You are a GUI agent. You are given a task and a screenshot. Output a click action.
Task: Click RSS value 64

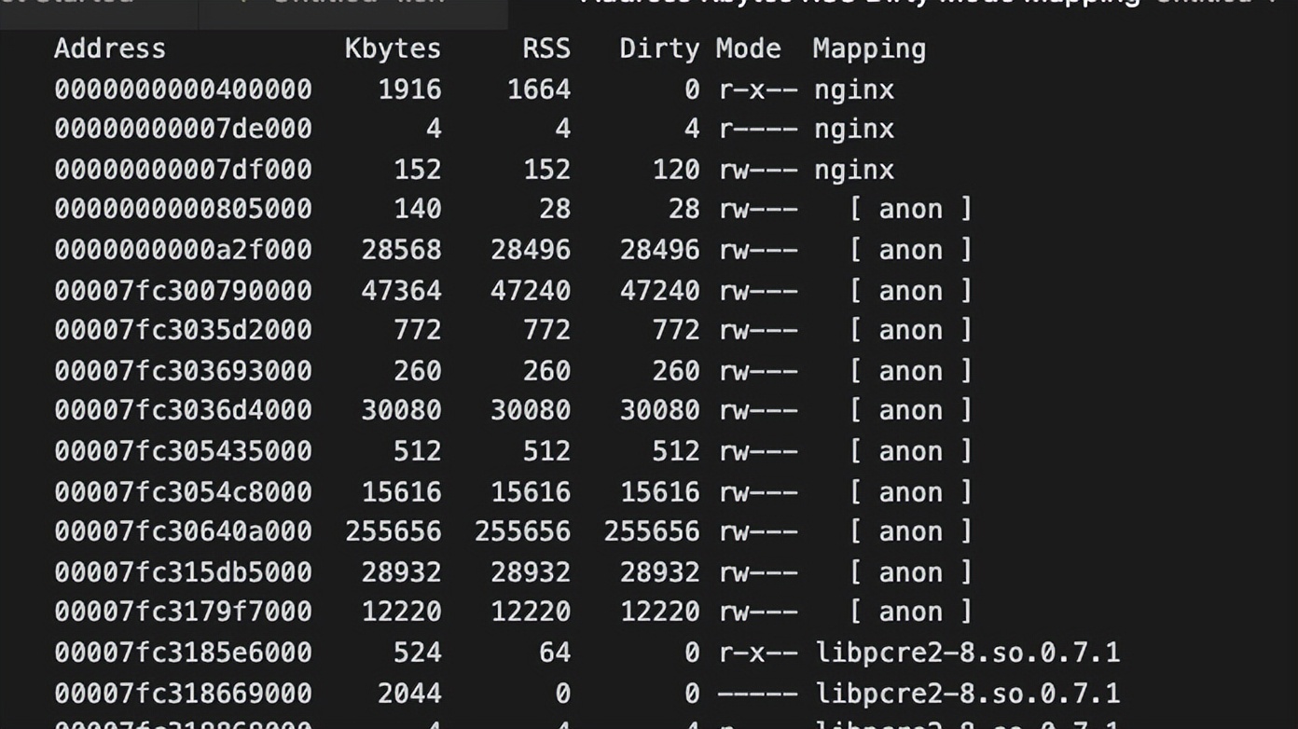point(555,653)
